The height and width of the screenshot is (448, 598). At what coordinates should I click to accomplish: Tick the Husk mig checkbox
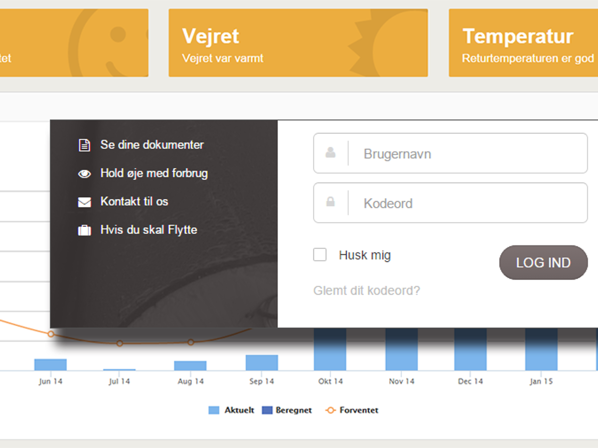pos(320,255)
